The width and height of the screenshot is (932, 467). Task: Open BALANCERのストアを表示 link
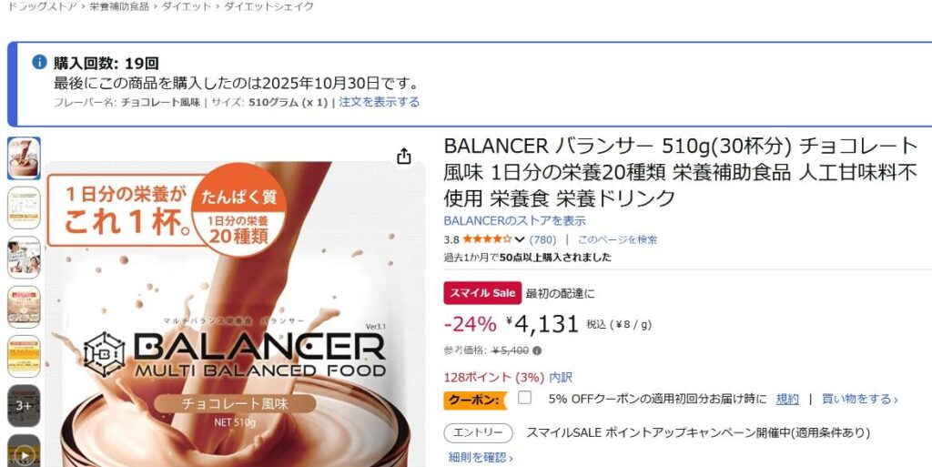(x=515, y=220)
